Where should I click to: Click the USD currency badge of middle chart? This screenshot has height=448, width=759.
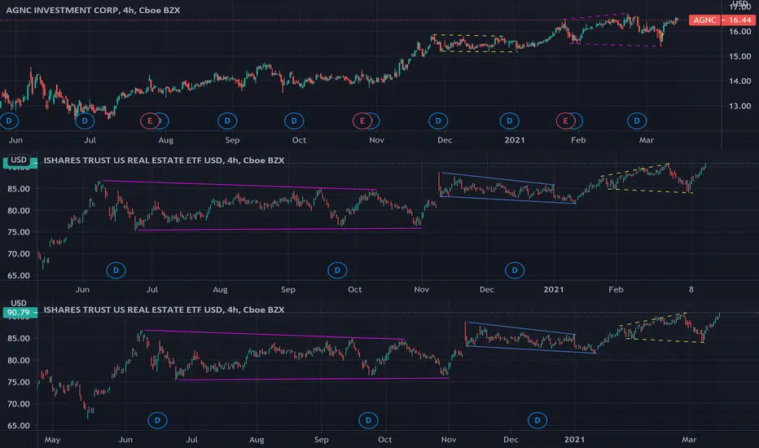point(19,160)
